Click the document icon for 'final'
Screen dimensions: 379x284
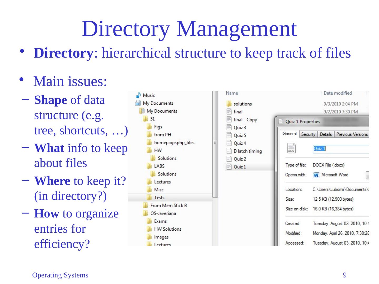point(229,111)
